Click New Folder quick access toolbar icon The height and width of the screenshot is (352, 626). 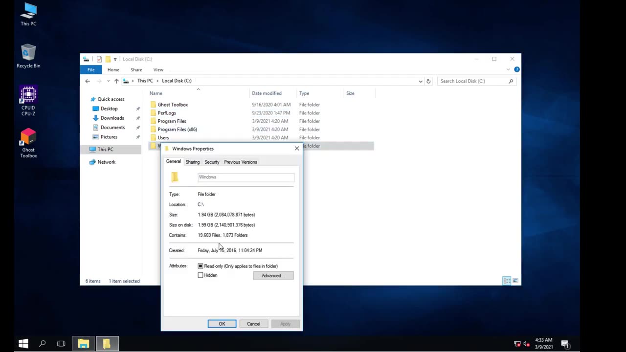(108, 59)
